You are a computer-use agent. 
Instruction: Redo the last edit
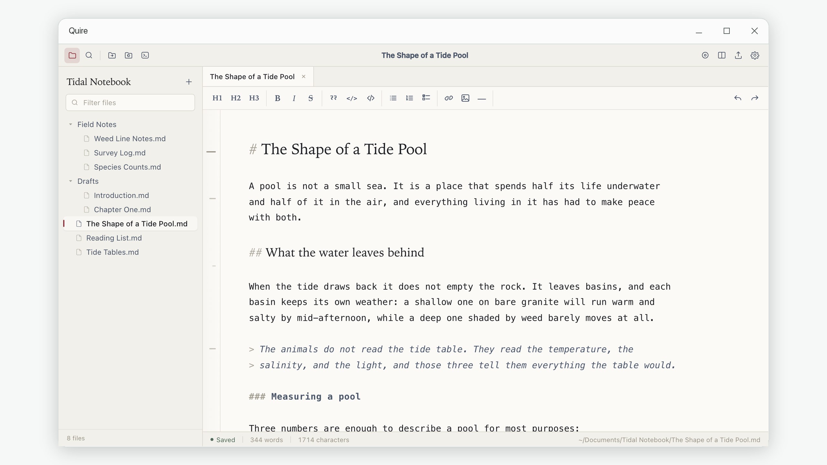pyautogui.click(x=755, y=98)
